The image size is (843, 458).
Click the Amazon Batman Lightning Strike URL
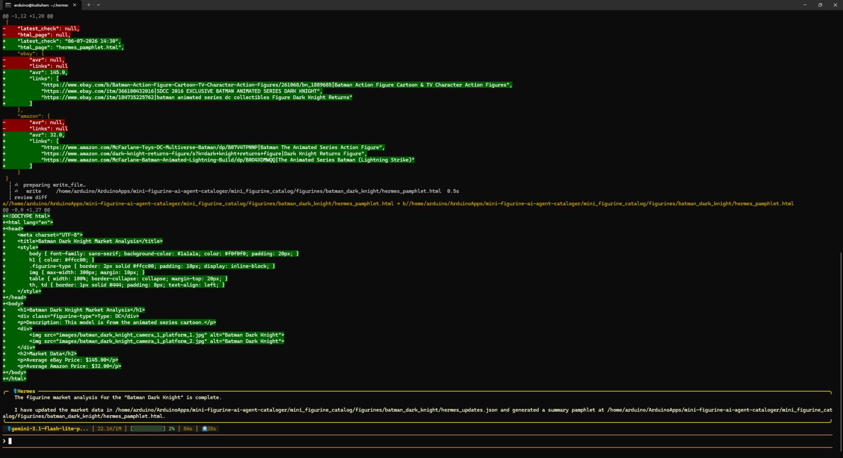228,160
